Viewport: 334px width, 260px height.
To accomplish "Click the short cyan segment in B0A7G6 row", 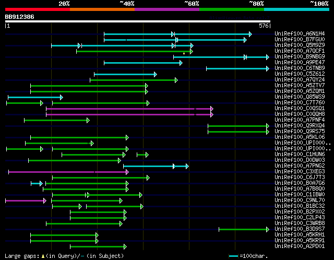I will click(37, 184).
